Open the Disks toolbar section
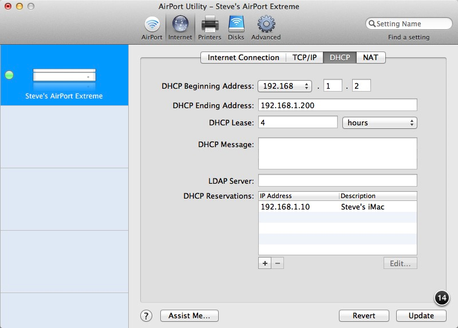This screenshot has width=458, height=328. pyautogui.click(x=236, y=28)
